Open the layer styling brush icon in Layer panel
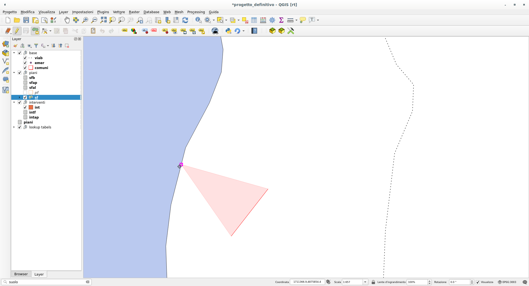 click(x=15, y=46)
